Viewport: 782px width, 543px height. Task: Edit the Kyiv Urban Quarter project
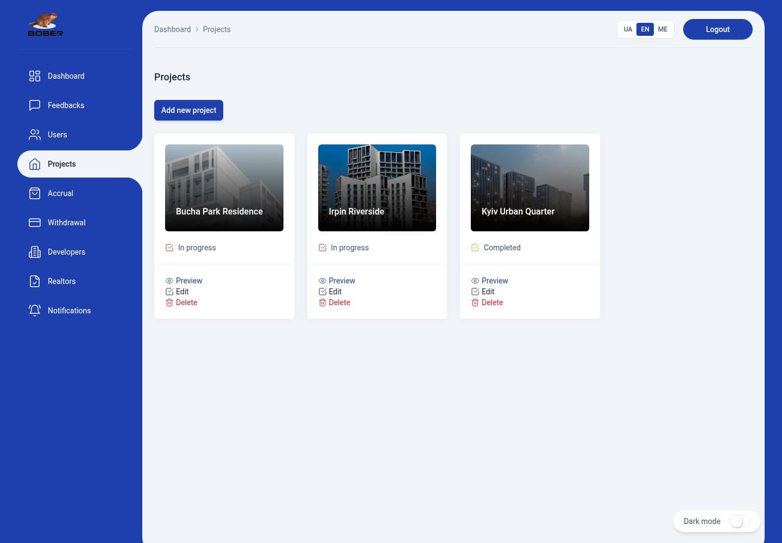pyautogui.click(x=483, y=292)
